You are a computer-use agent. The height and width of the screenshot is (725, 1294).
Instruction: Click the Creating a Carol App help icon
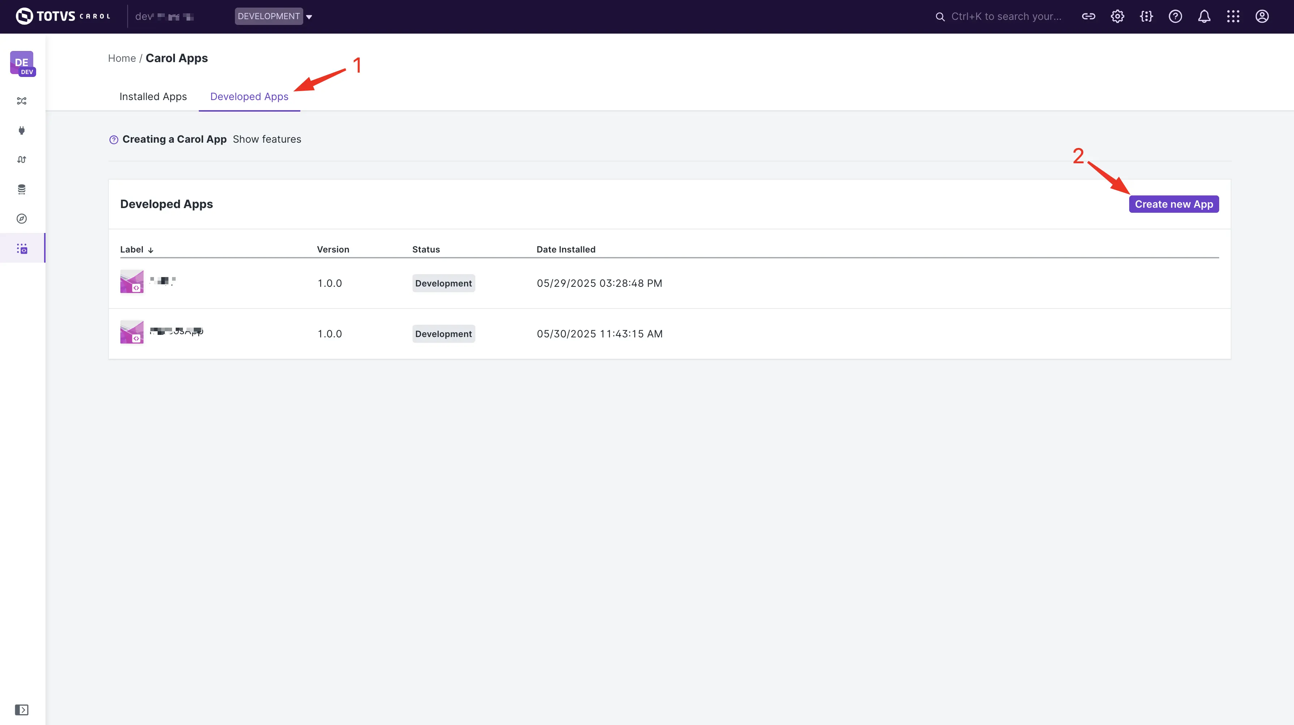[x=114, y=139]
